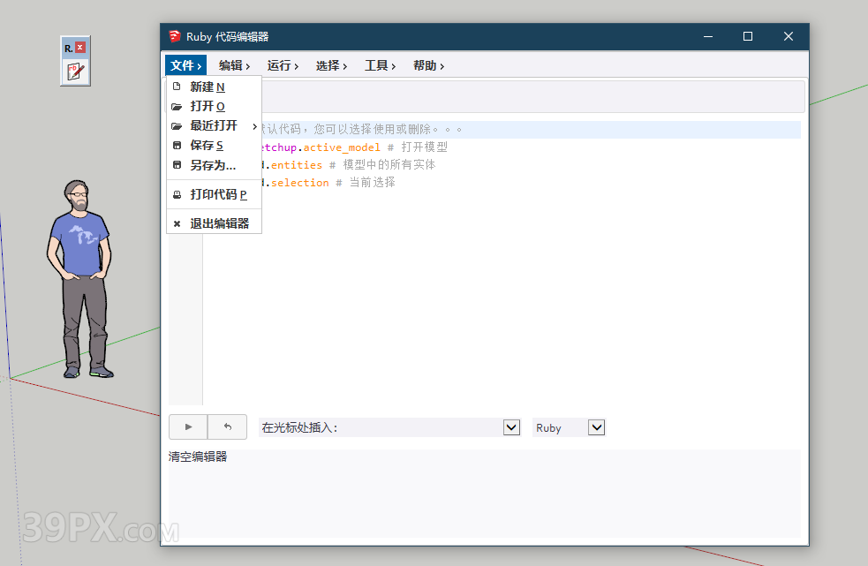This screenshot has width=868, height=566.
Task: Click the Ruby code editor toolbar icon
Action: tap(75, 72)
